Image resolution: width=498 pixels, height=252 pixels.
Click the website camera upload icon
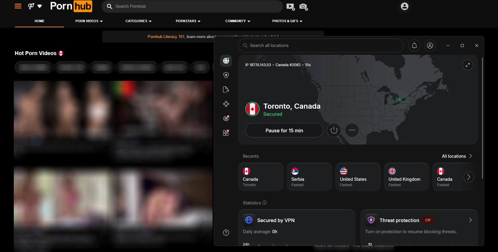(x=303, y=7)
